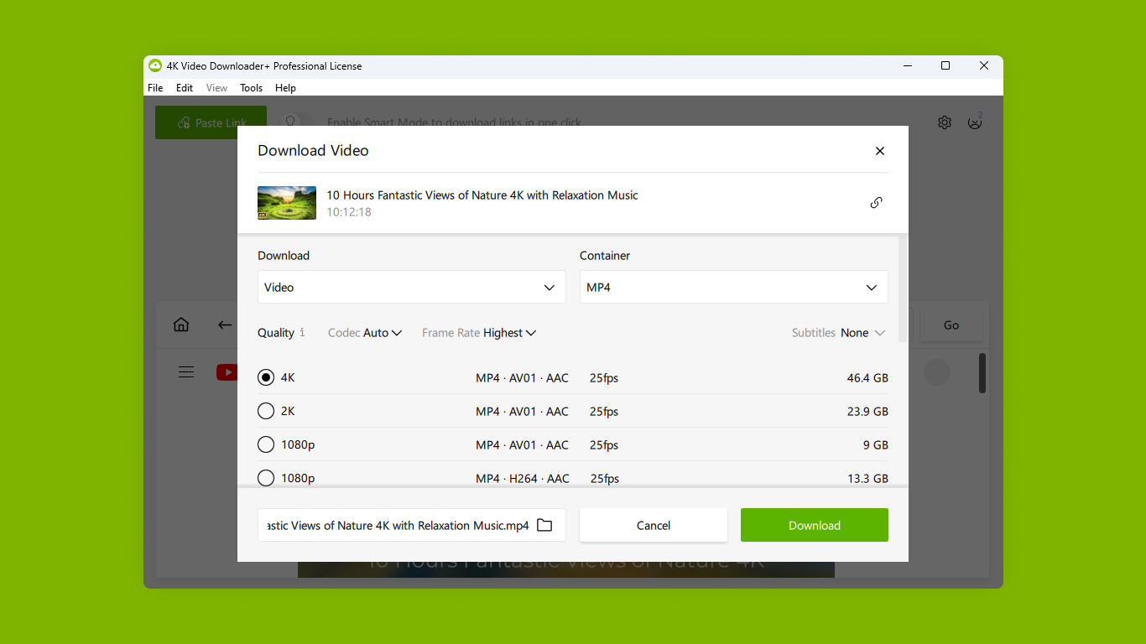Click the back navigation arrow
The image size is (1146, 644).
click(x=223, y=325)
